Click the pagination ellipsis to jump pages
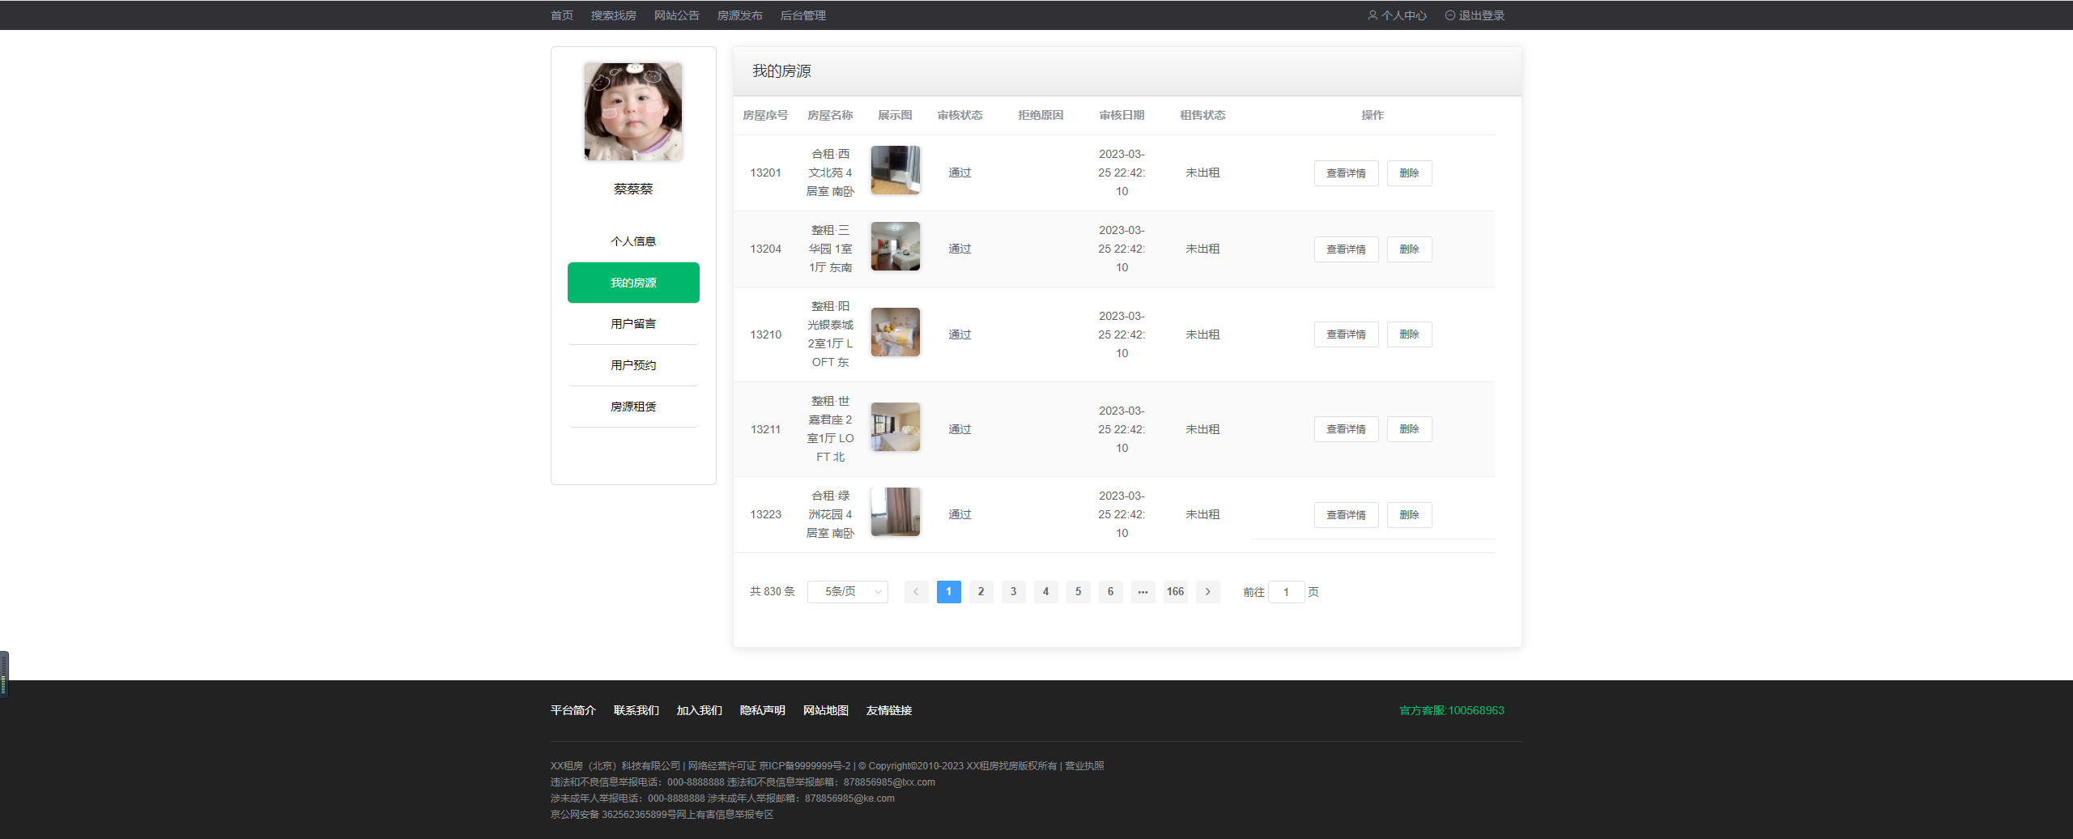The height and width of the screenshot is (839, 2073). [x=1143, y=592]
